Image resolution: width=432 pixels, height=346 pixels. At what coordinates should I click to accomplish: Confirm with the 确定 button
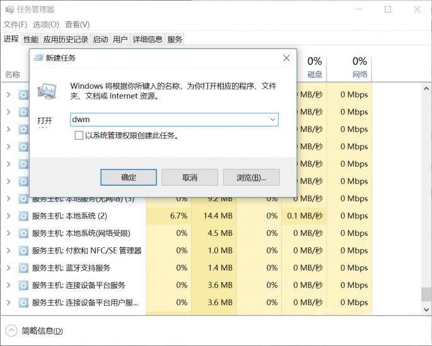pyautogui.click(x=129, y=177)
